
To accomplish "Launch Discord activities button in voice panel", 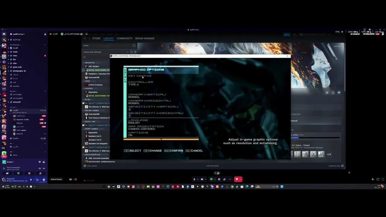I will coord(29,173).
